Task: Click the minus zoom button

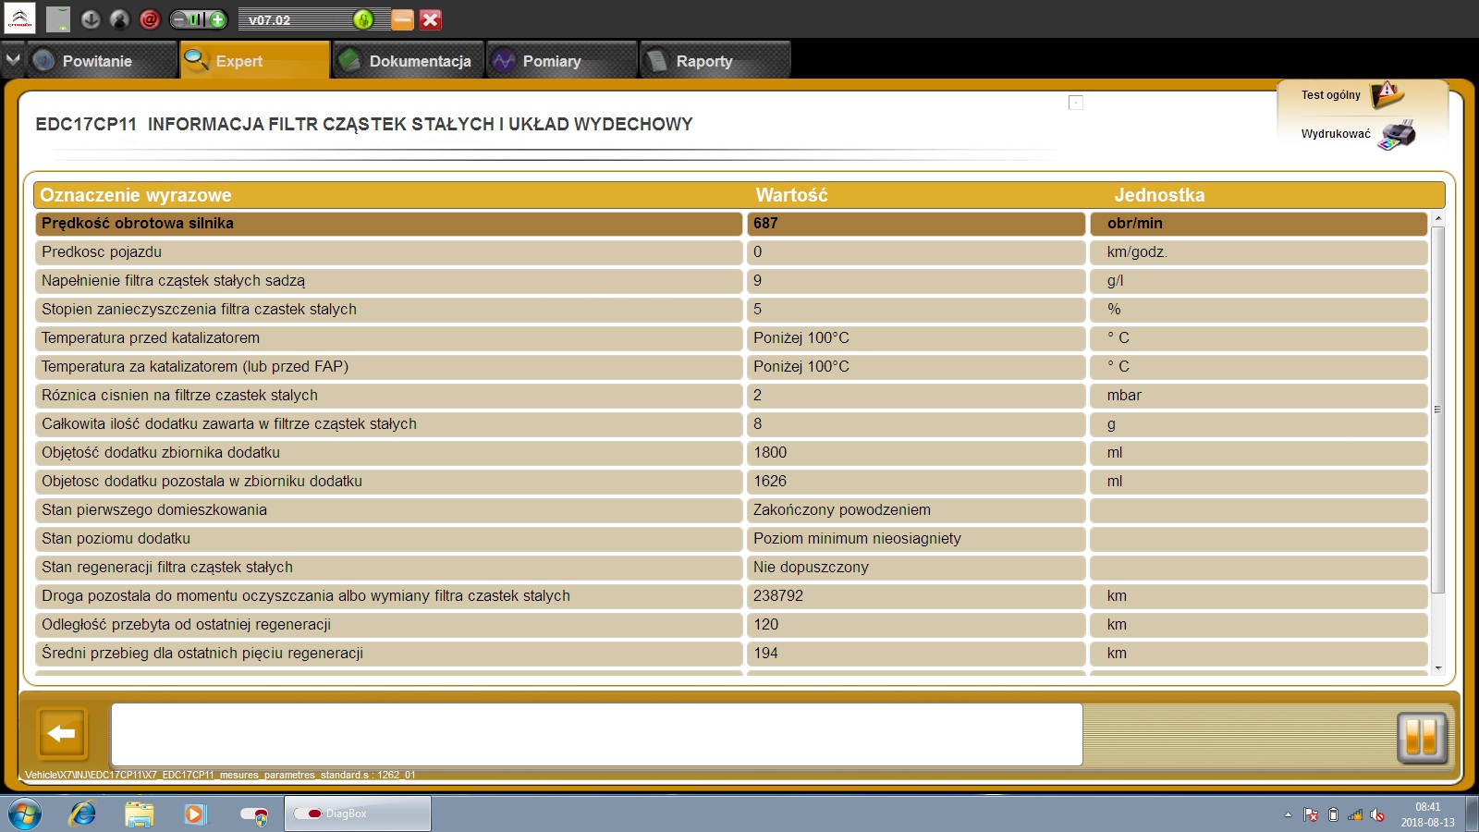Action: click(180, 19)
